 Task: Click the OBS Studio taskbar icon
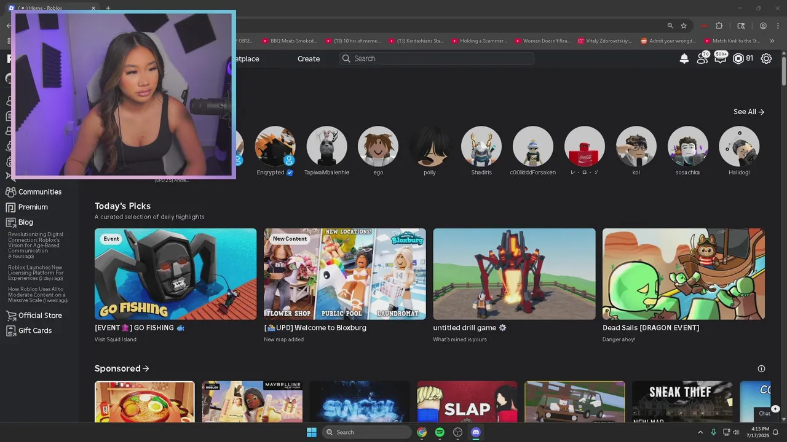point(457,432)
